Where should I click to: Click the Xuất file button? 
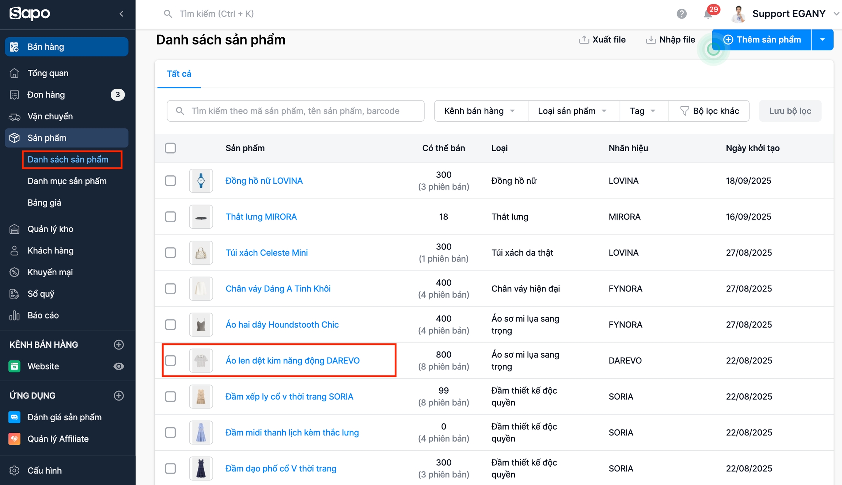click(602, 39)
